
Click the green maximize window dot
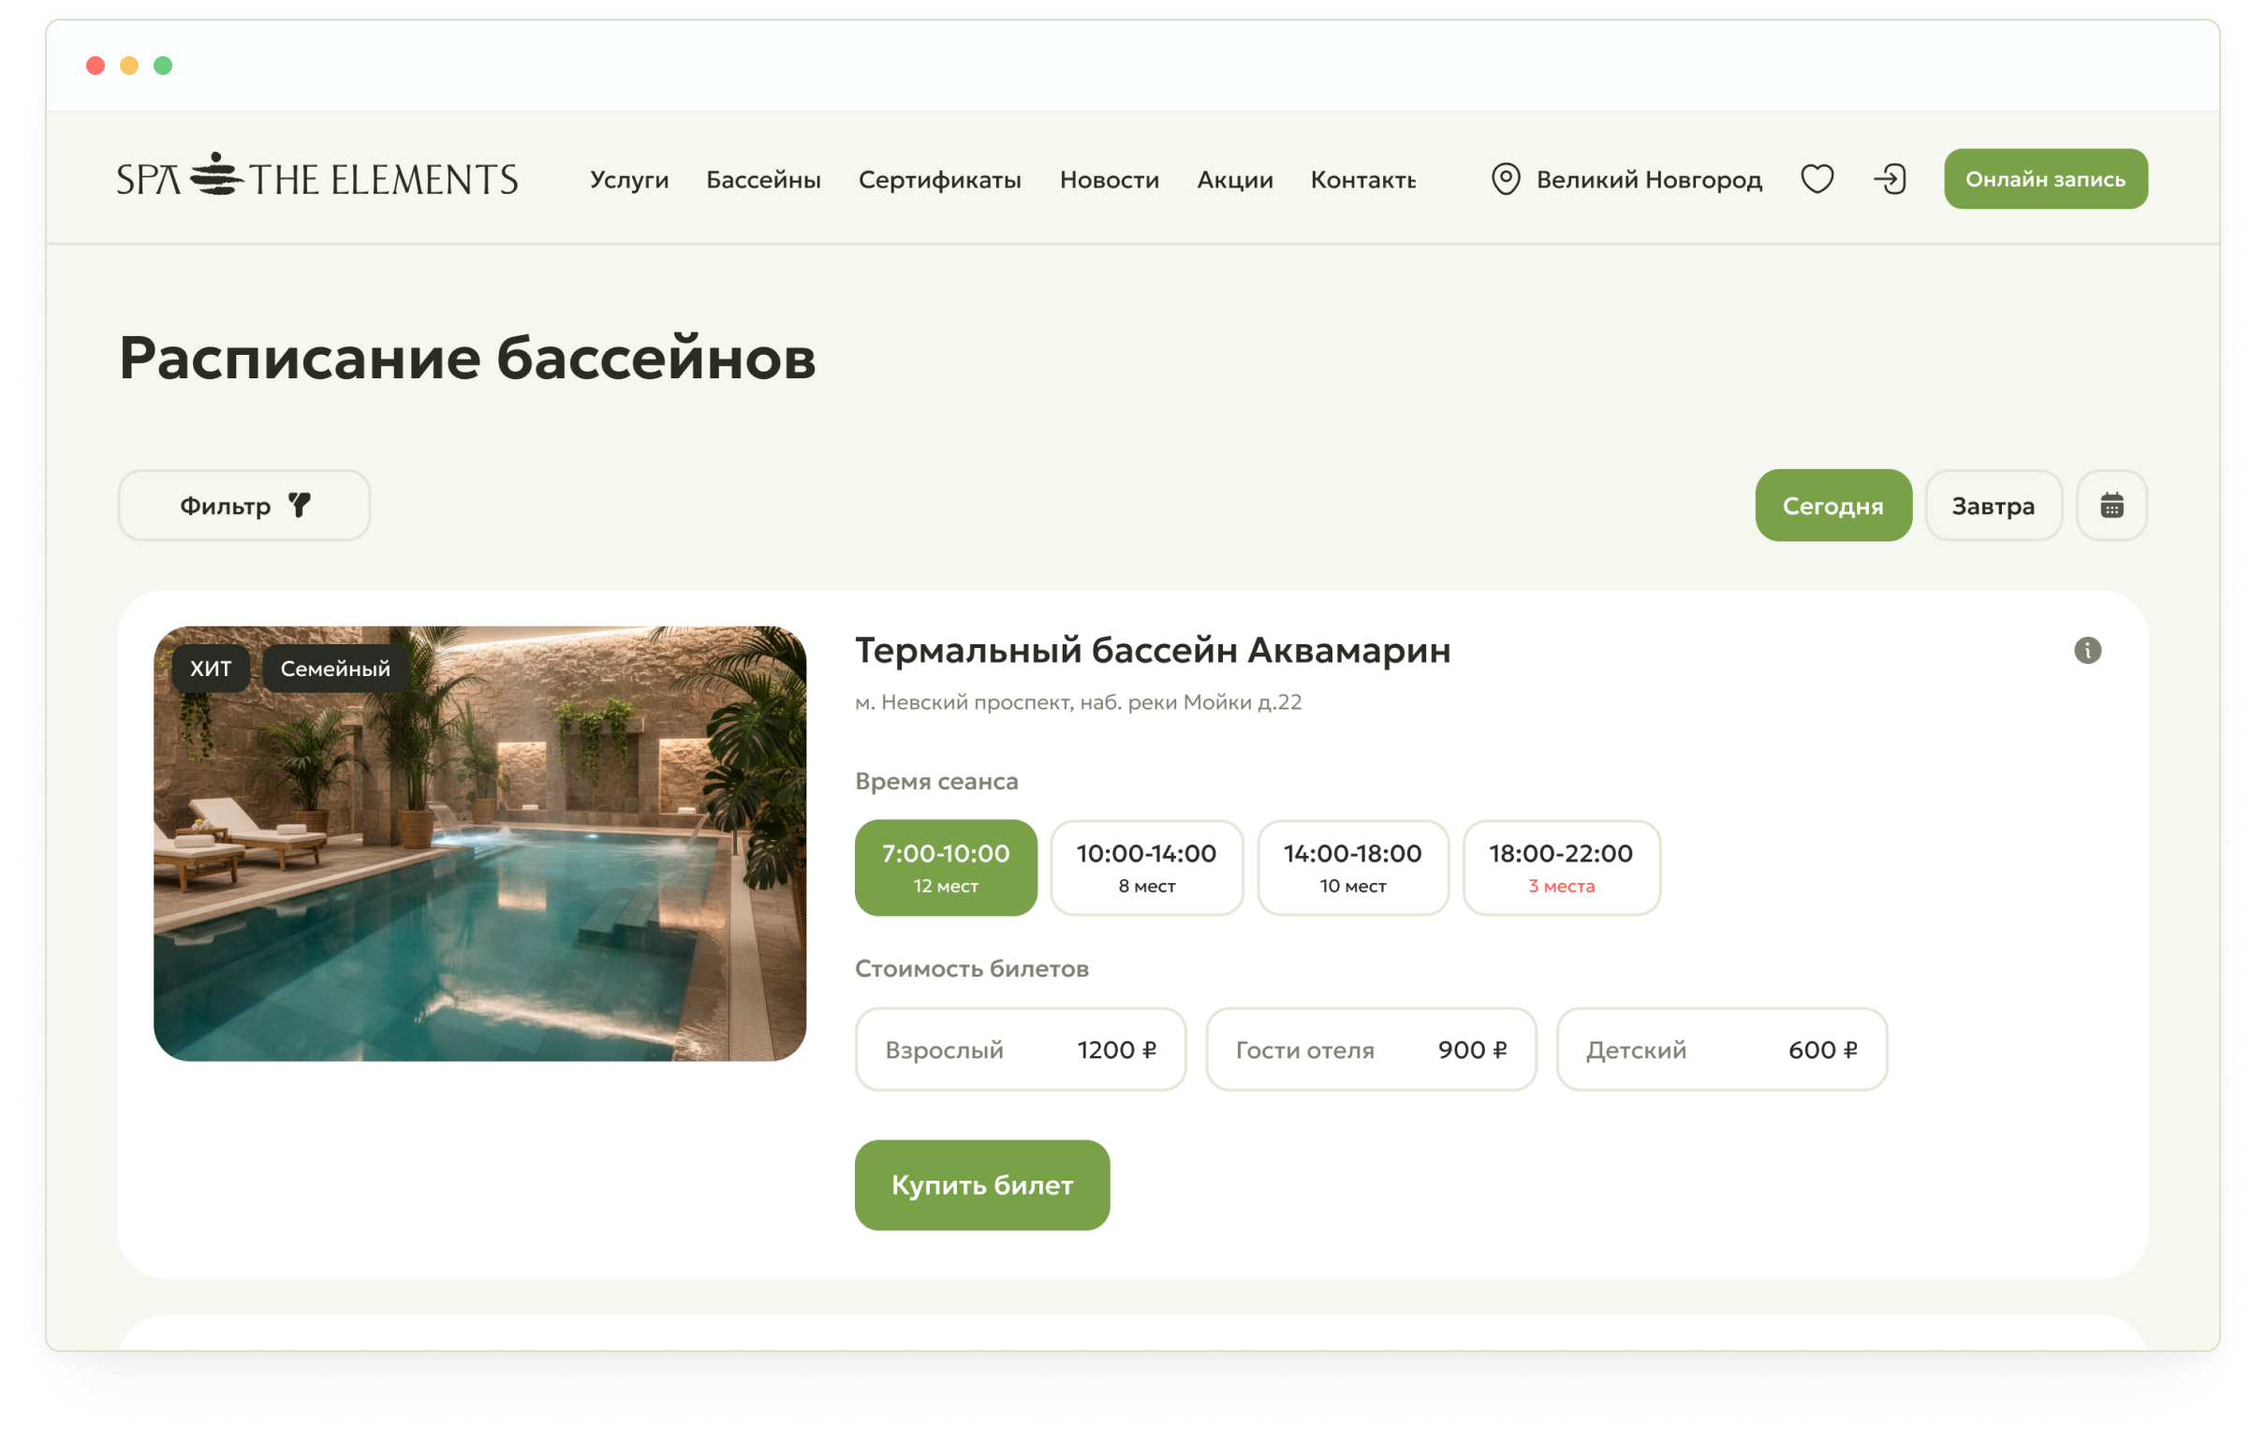point(163,65)
